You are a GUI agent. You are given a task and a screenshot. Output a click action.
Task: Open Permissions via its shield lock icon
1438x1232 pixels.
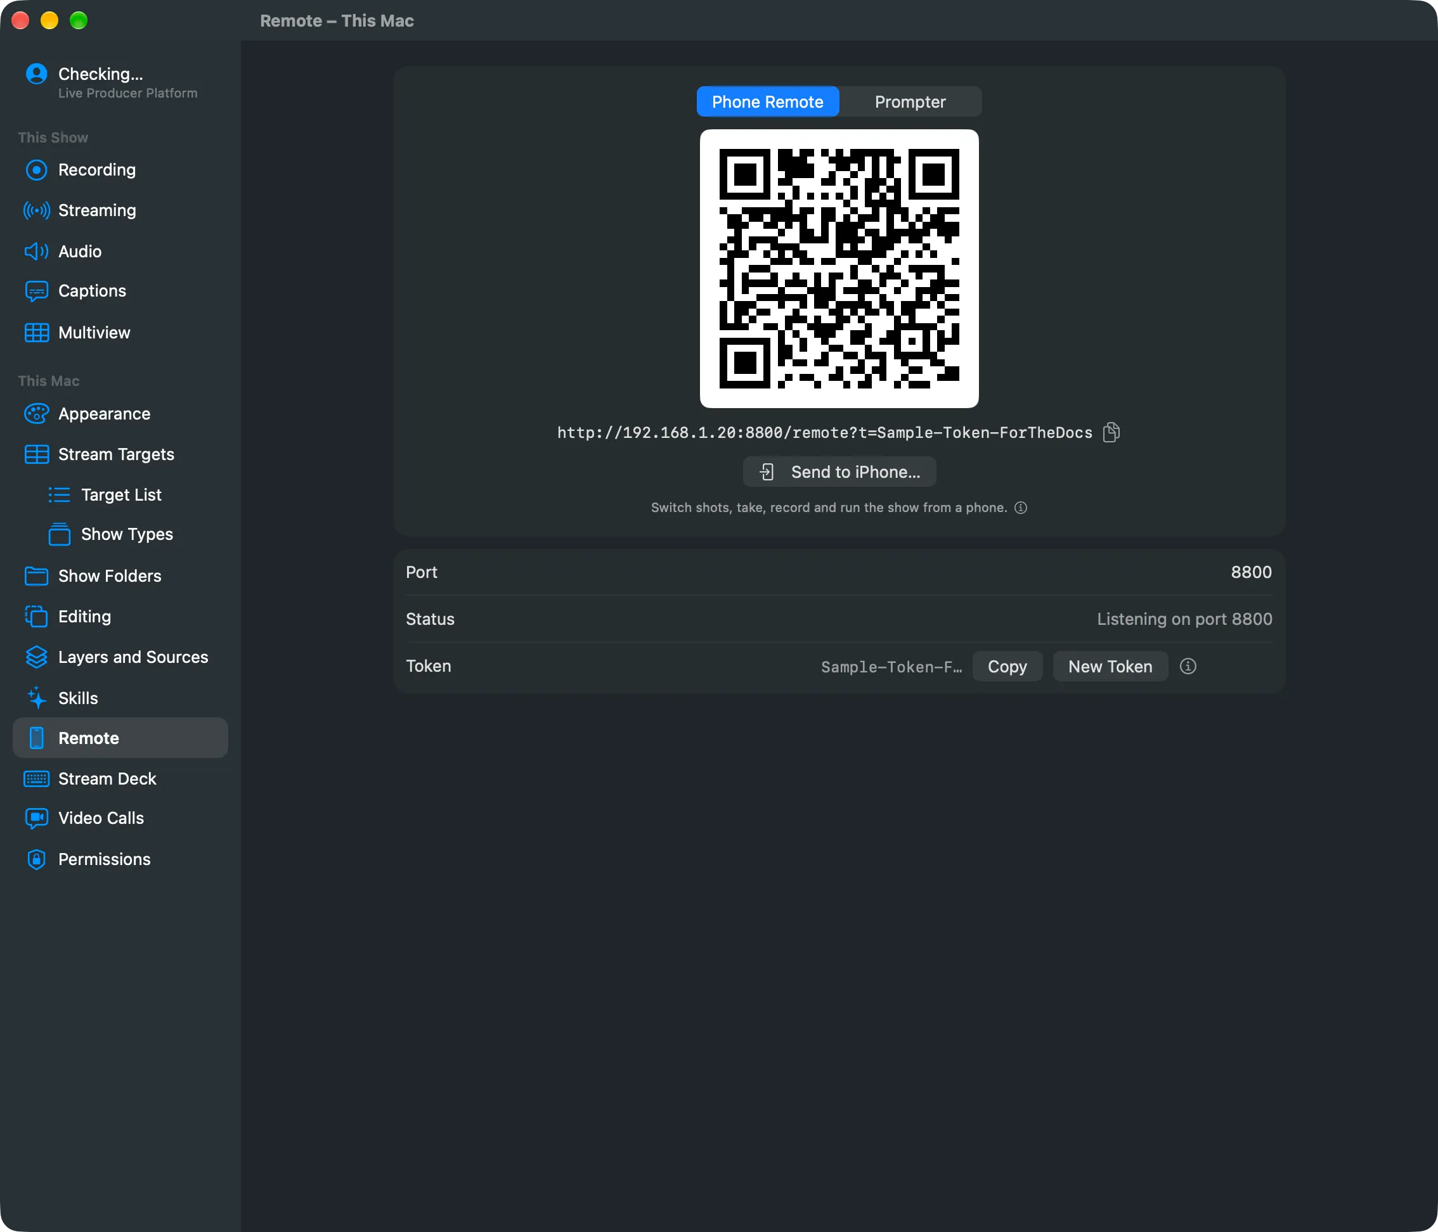36,859
